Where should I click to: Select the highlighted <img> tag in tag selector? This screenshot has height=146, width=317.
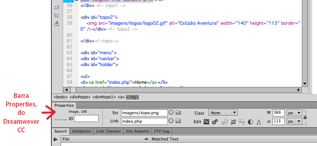(x=132, y=97)
